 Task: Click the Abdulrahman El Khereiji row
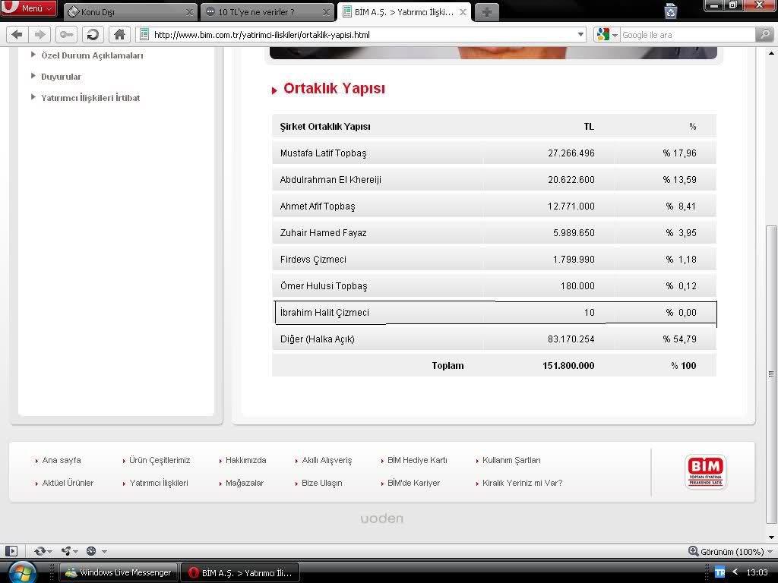494,179
